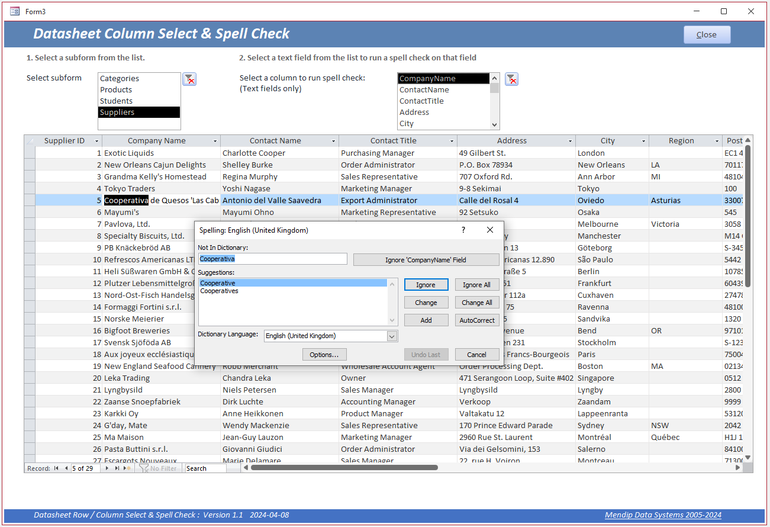Screen dimensions: 770x527
Task: Click the Not In Dictionary text field
Action: [273, 259]
